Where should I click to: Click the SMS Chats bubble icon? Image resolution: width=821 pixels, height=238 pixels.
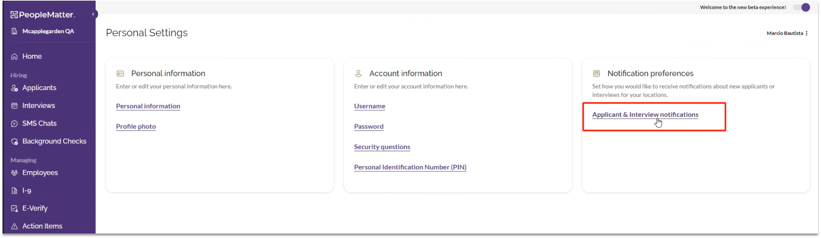click(14, 124)
